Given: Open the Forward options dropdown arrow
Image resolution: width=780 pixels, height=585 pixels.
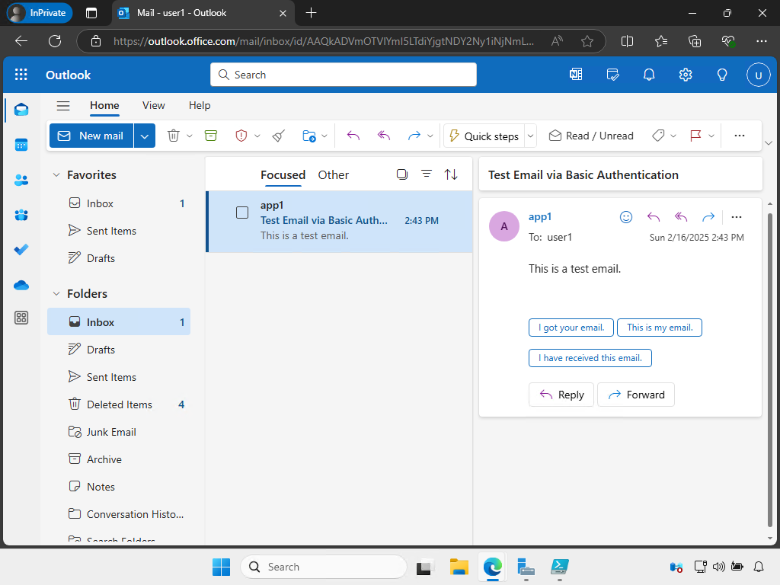Looking at the screenshot, I should coord(430,136).
